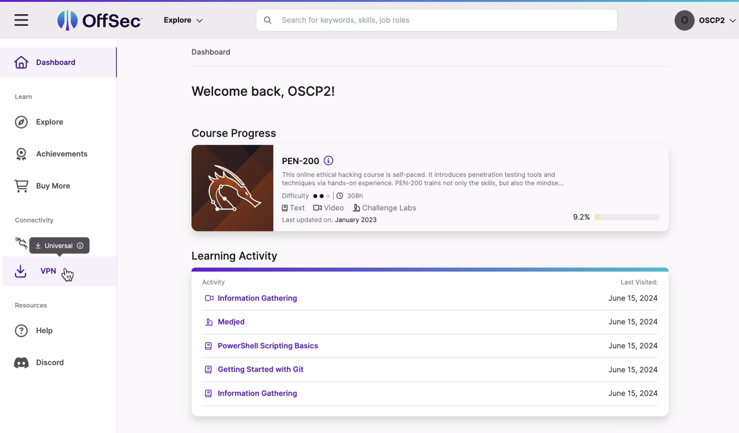Click the VPN download icon
The width and height of the screenshot is (739, 433).
point(21,271)
